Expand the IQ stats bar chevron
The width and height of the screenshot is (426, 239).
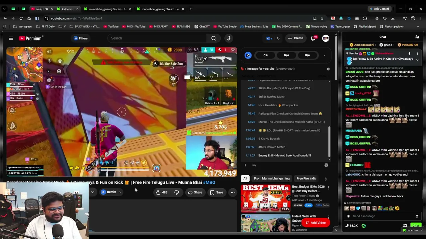tap(324, 55)
